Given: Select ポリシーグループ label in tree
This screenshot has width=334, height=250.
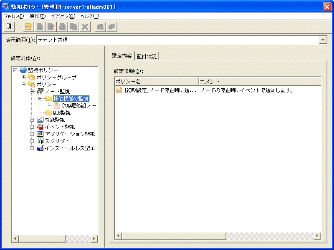Looking at the screenshot, I should tap(56, 77).
